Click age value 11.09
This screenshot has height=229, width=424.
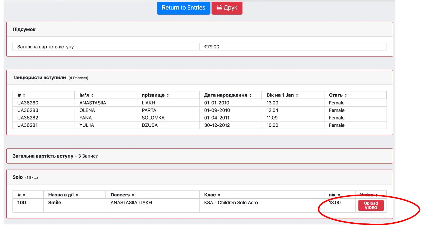click(x=272, y=118)
